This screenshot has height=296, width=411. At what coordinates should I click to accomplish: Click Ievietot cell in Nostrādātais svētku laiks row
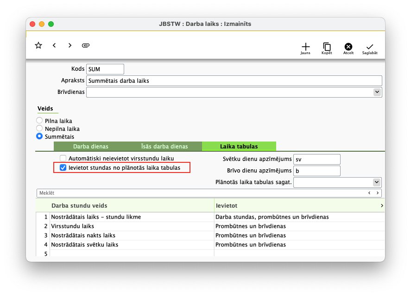click(299, 245)
